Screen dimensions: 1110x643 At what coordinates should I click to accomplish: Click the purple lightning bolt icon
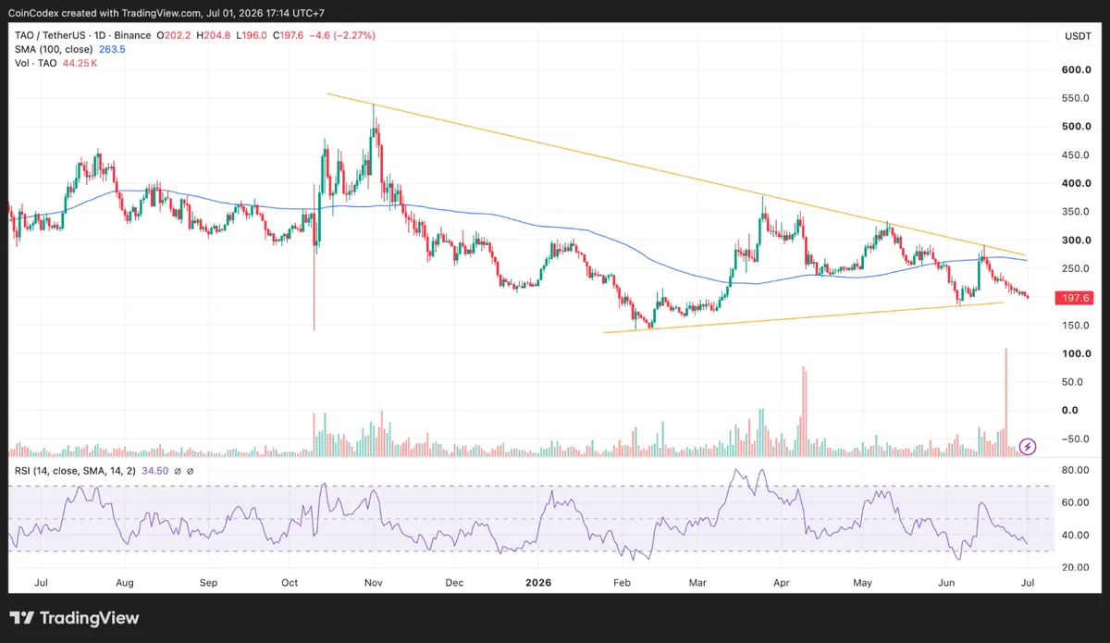tap(1028, 446)
